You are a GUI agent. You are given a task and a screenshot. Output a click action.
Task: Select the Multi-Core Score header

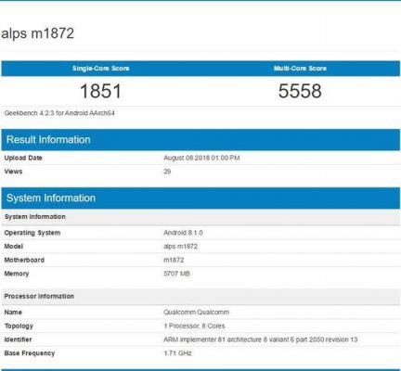pyautogui.click(x=300, y=69)
